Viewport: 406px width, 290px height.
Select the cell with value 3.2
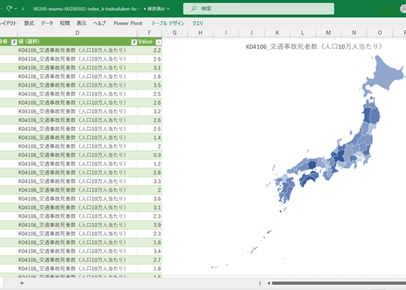(x=149, y=111)
